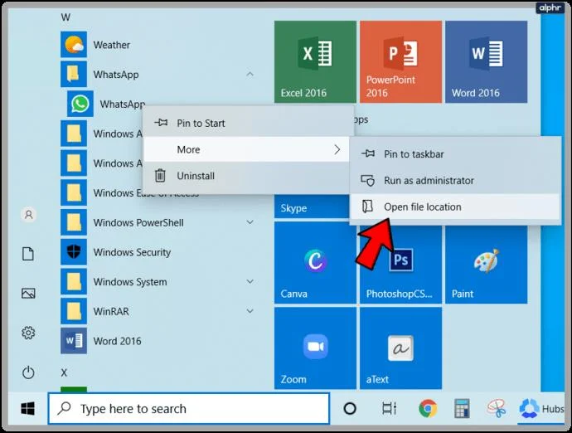Expand the WinRAR folder chevron
The width and height of the screenshot is (572, 433).
pos(250,311)
